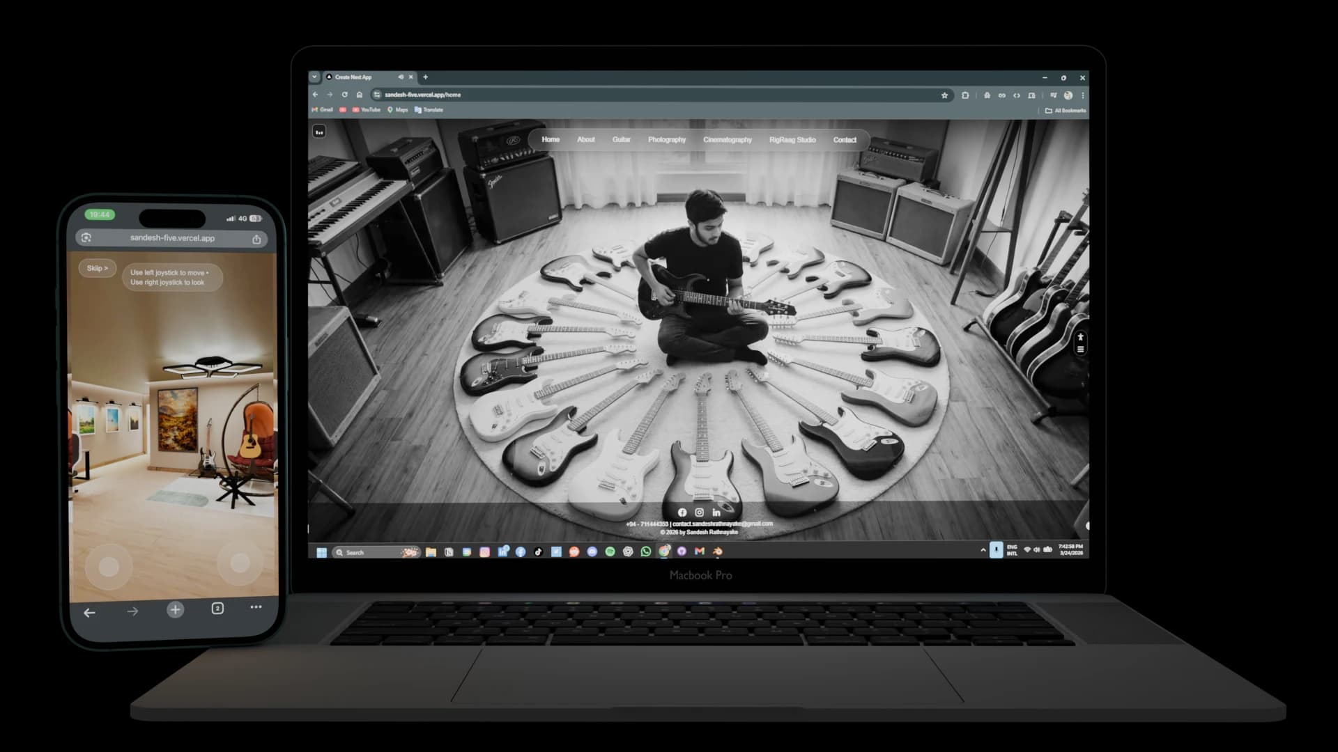The width and height of the screenshot is (1338, 752).
Task: Open the RigRaag Studio nav item
Action: pos(792,140)
